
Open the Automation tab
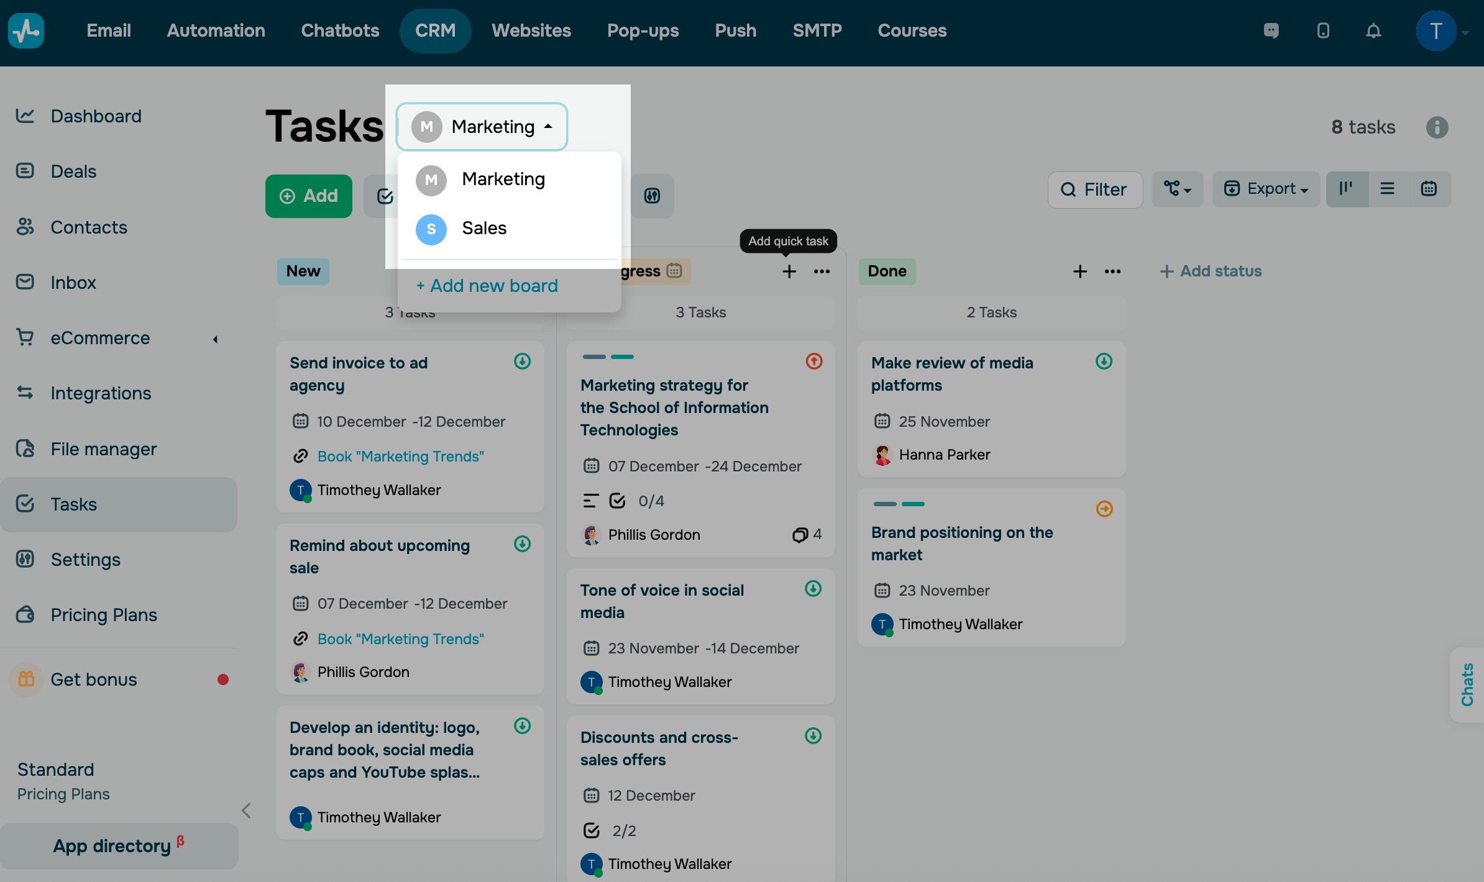(x=216, y=30)
